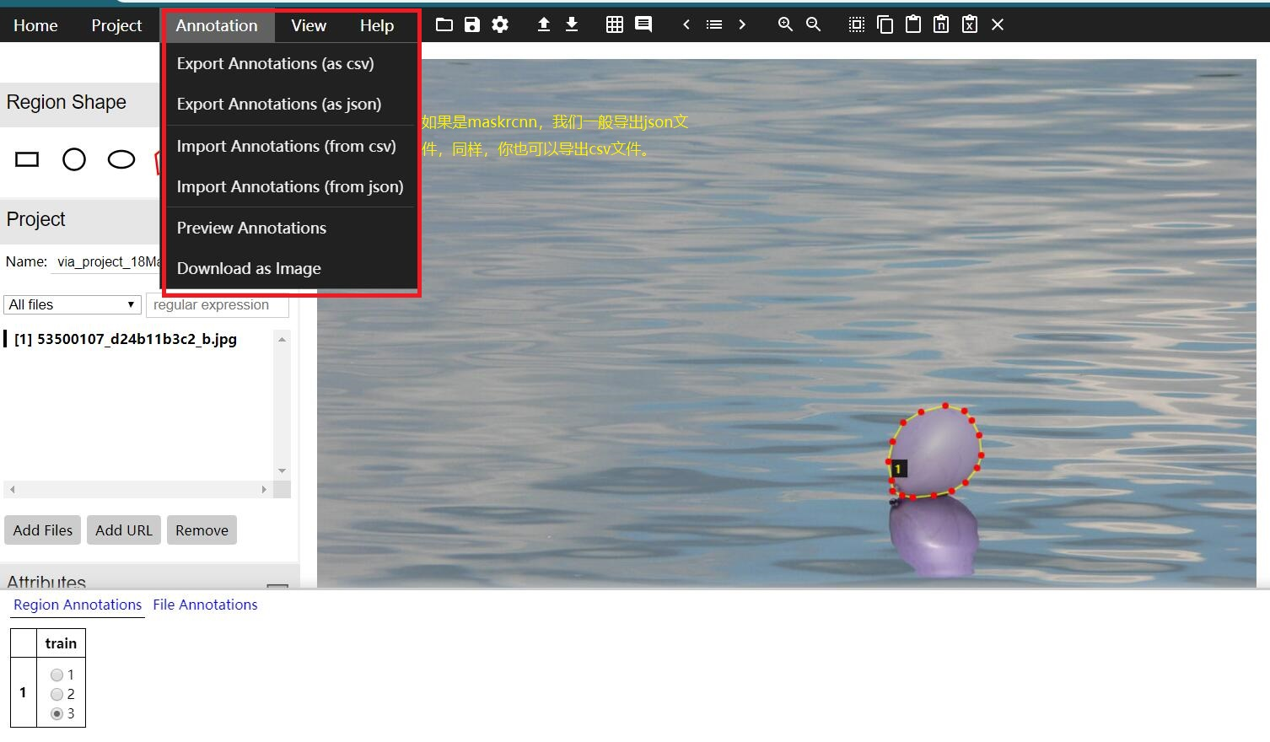Open project settings with the gear icon
Image resolution: width=1270 pixels, height=742 pixels.
(499, 24)
